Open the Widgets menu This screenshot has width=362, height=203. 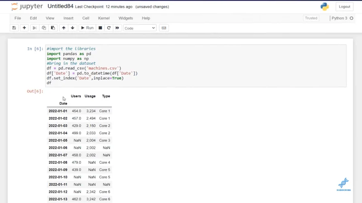point(126,18)
